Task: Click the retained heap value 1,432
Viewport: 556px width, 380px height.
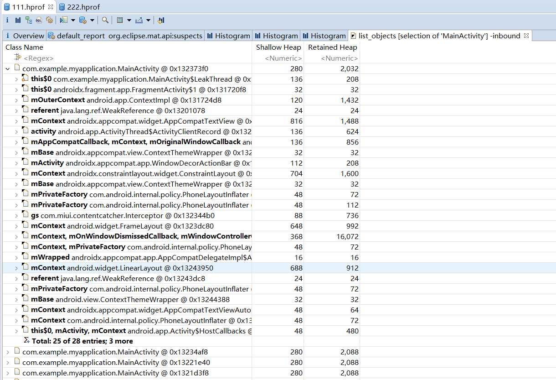Action: pyautogui.click(x=350, y=100)
